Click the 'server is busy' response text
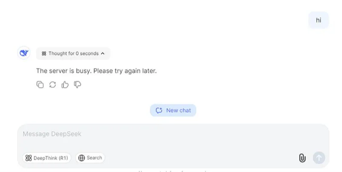 point(96,70)
